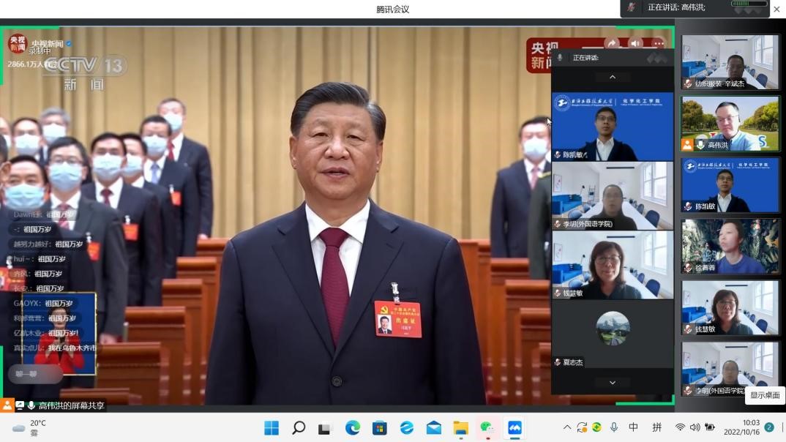Select 纺织服装-辛斌杰 video thumbnail

(x=730, y=61)
